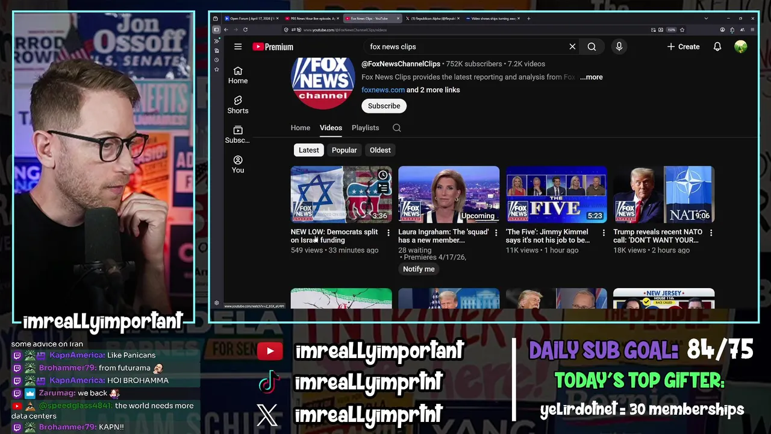Open the You page in sidebar
771x434 pixels.
coord(238,164)
